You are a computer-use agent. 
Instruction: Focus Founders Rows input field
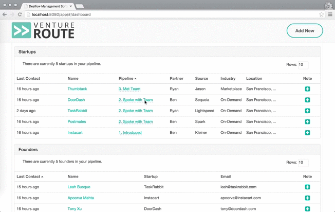pos(303,163)
